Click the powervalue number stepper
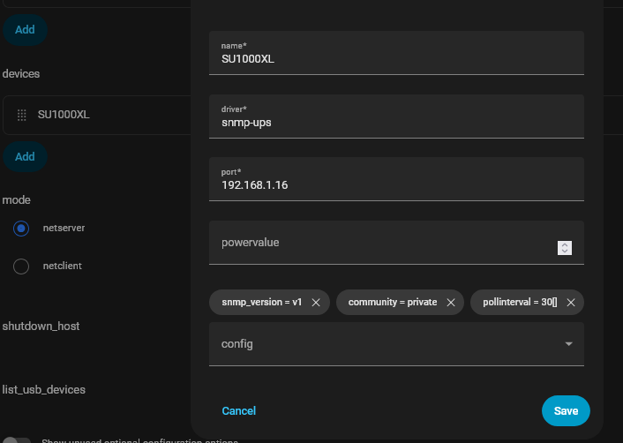This screenshot has height=443, width=623. pos(565,248)
